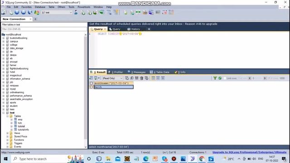
Task: Expand the student database node
Action: pyautogui.click(x=3, y=106)
